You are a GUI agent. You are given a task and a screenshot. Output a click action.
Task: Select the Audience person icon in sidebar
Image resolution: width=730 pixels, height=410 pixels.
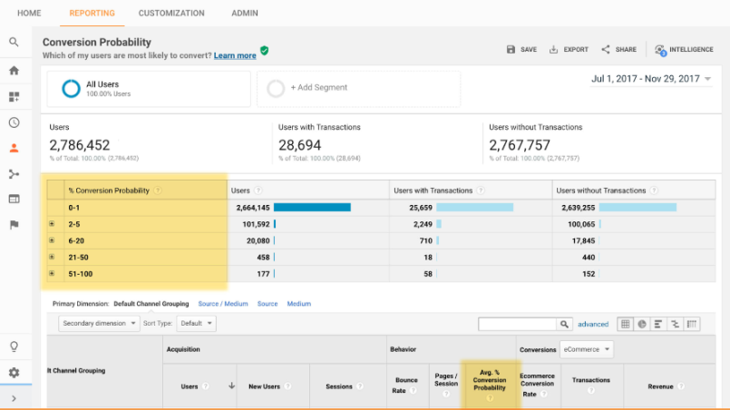click(14, 148)
